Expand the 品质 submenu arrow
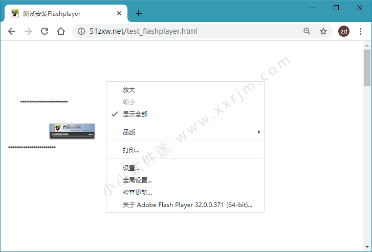 pyautogui.click(x=259, y=132)
